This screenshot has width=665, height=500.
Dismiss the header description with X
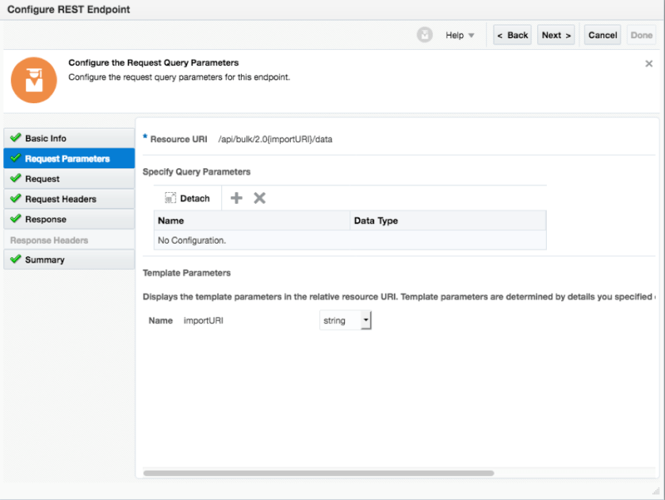click(648, 63)
